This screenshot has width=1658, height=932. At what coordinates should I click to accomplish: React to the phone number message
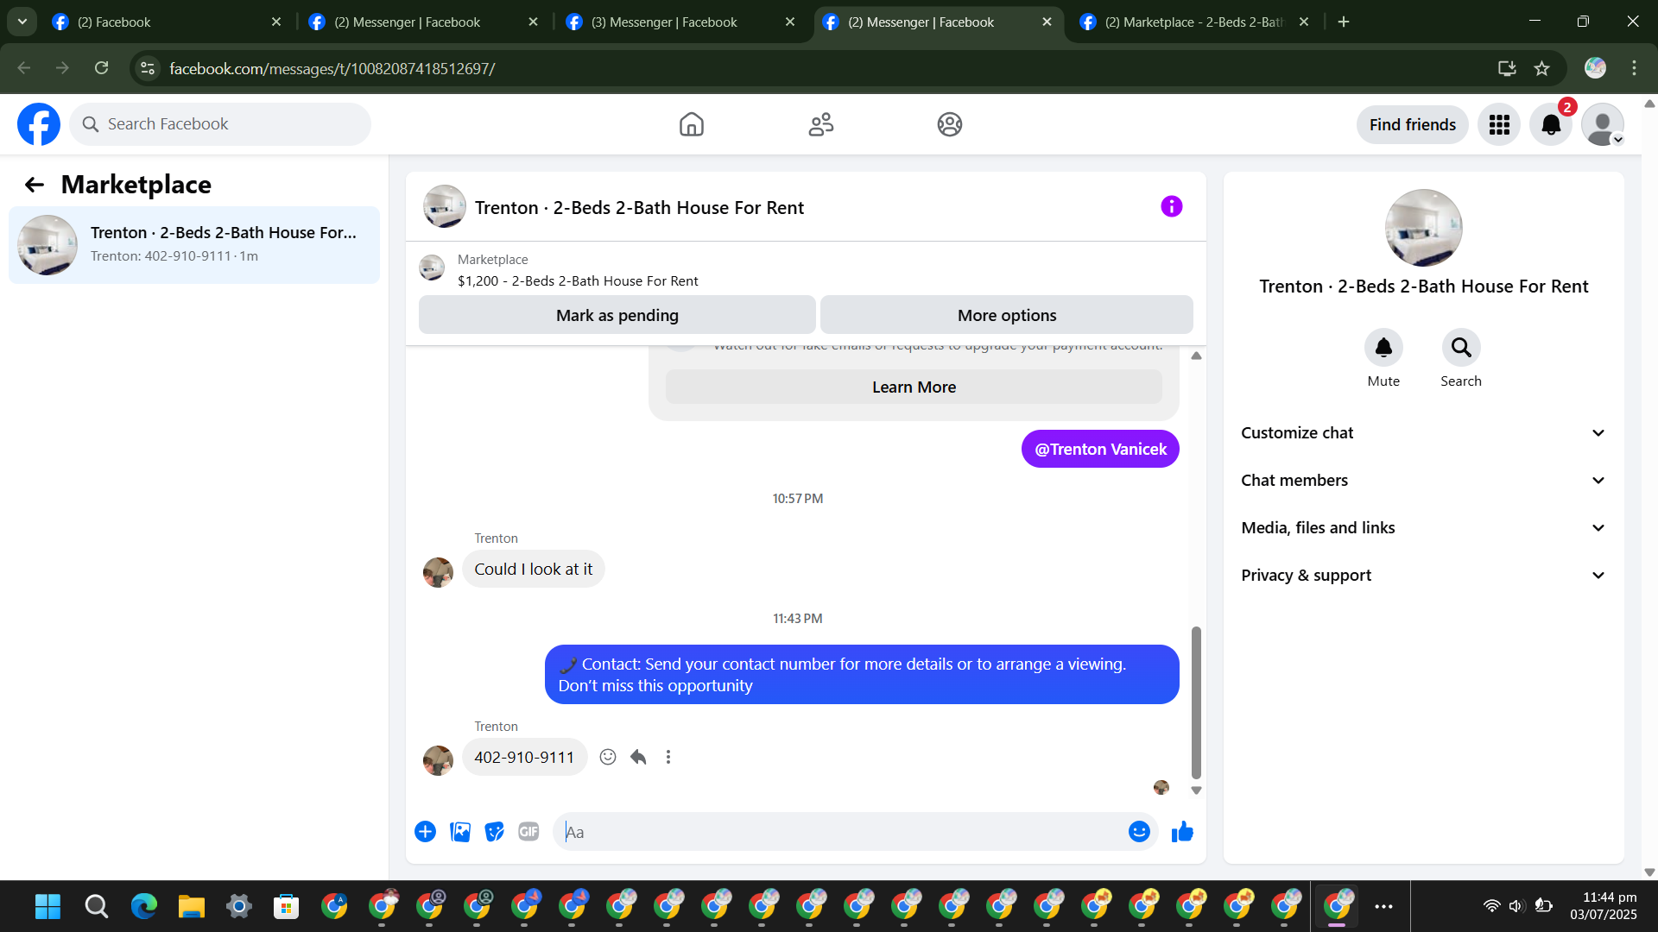click(608, 757)
